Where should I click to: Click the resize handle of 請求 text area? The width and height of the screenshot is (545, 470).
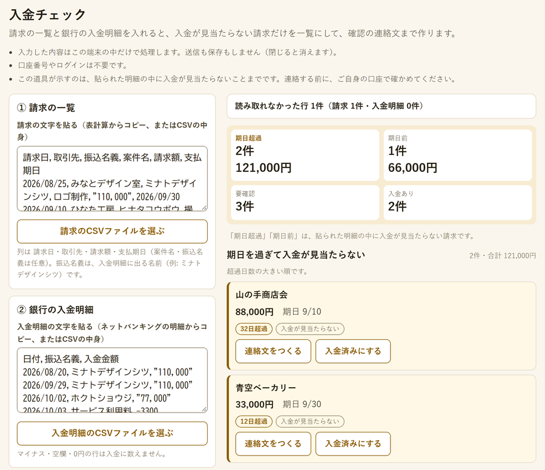point(205,207)
